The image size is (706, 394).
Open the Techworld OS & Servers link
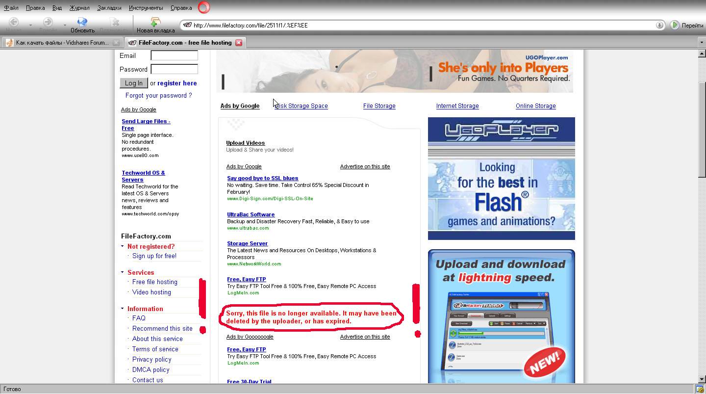[x=143, y=176]
